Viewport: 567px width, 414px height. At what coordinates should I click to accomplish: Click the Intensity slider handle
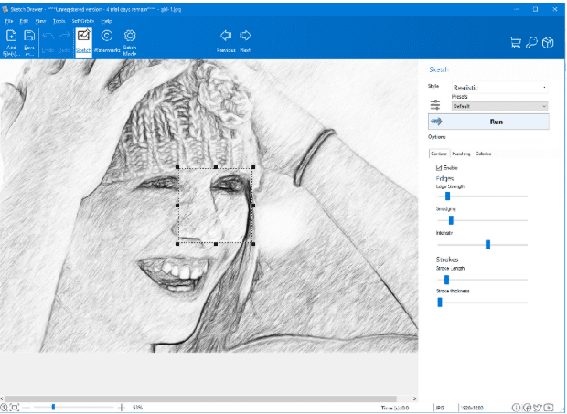click(487, 244)
